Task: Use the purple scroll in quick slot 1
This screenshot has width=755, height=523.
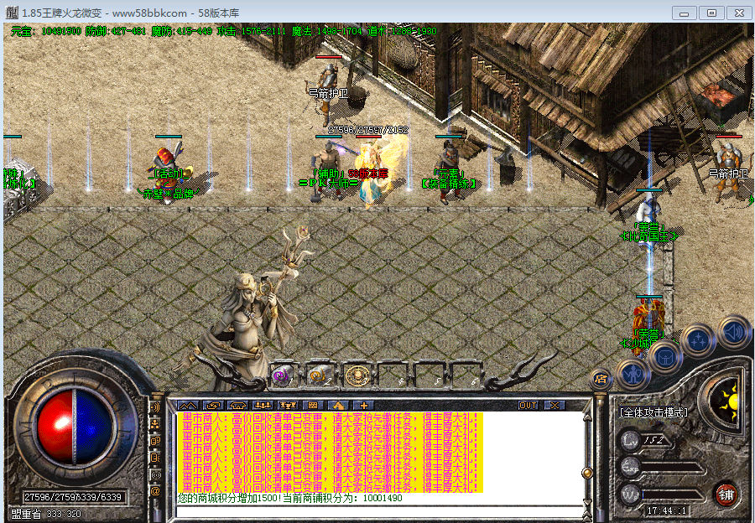Action: pos(284,375)
